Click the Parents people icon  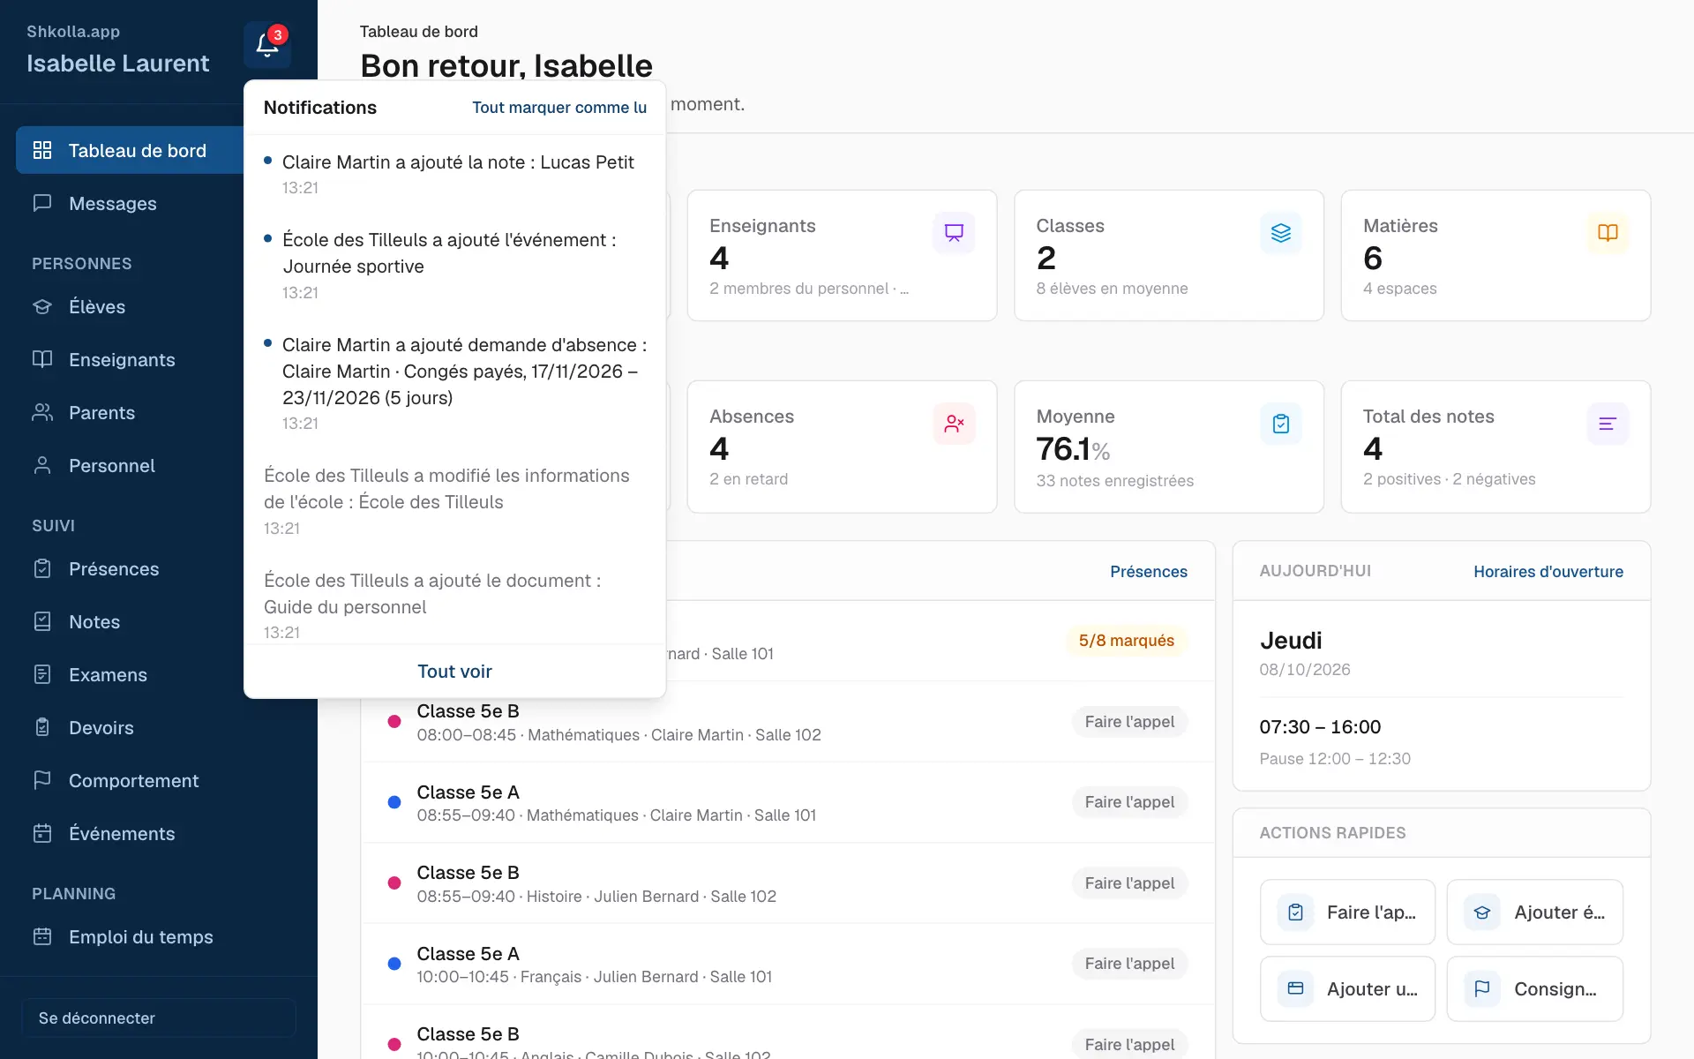click(42, 412)
